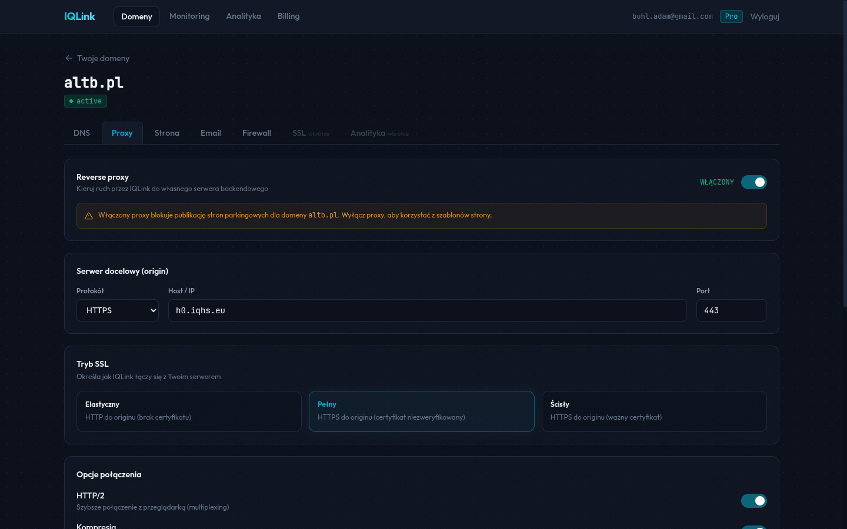This screenshot has height=529, width=847.
Task: Click the Pro badge in the top bar
Action: point(731,16)
